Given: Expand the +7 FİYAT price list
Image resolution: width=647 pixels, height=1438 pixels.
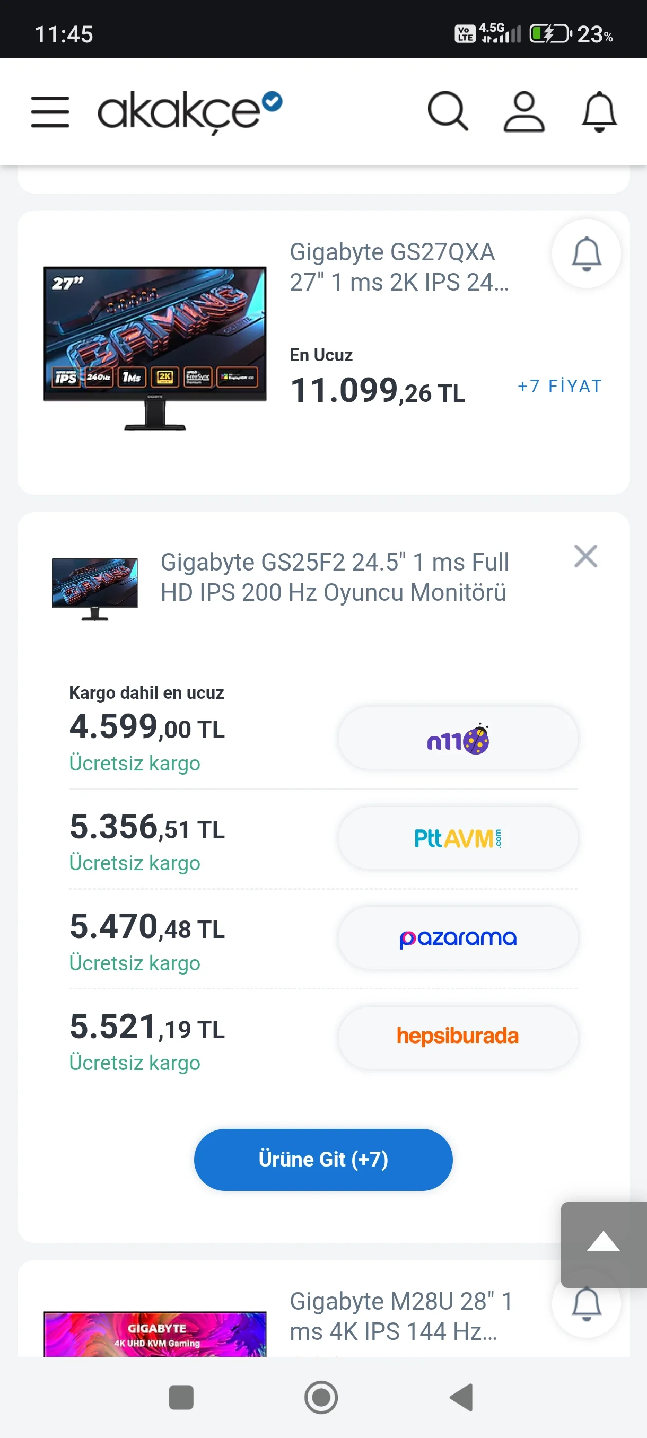Looking at the screenshot, I should [x=559, y=387].
